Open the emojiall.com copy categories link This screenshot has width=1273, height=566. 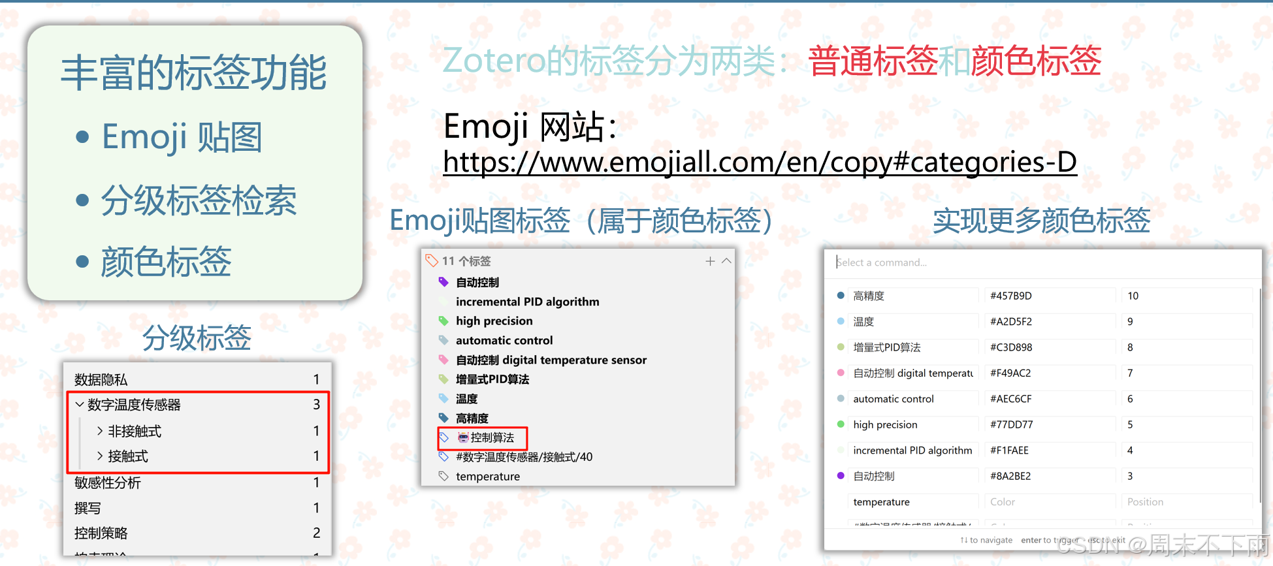click(760, 162)
